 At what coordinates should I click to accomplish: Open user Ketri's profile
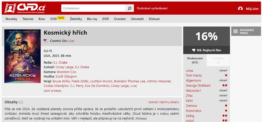[189, 101]
